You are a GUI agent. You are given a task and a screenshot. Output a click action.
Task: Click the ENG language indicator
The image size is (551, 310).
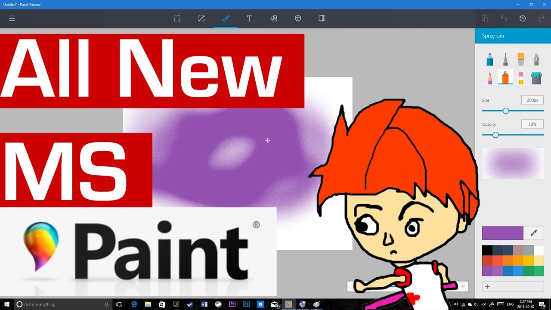pos(511,304)
